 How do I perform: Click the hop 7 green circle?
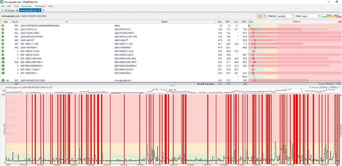coord(3,47)
